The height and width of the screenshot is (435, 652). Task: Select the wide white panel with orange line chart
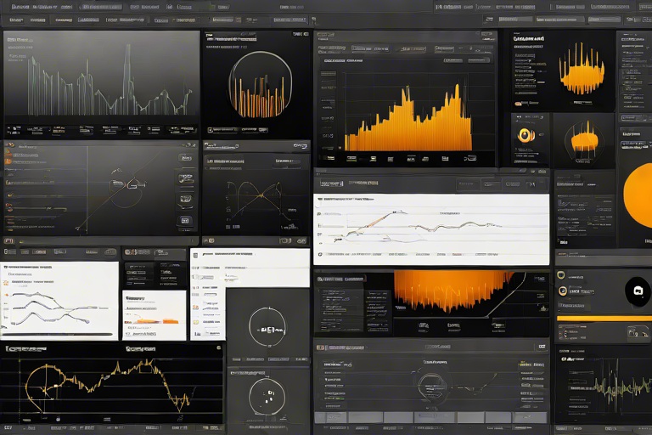pos(431,229)
